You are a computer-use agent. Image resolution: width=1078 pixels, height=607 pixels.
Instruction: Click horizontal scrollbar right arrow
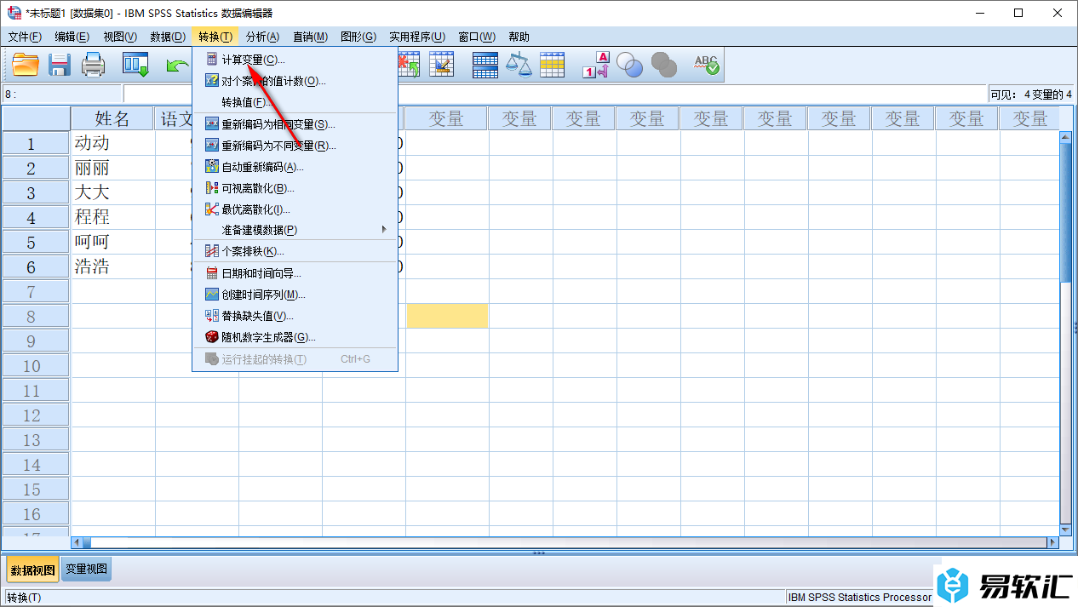(1052, 541)
